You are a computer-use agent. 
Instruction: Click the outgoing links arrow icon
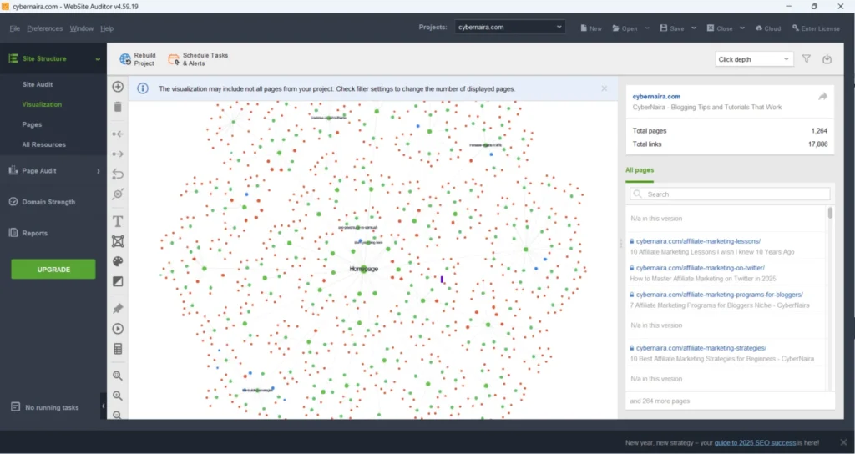(x=118, y=154)
